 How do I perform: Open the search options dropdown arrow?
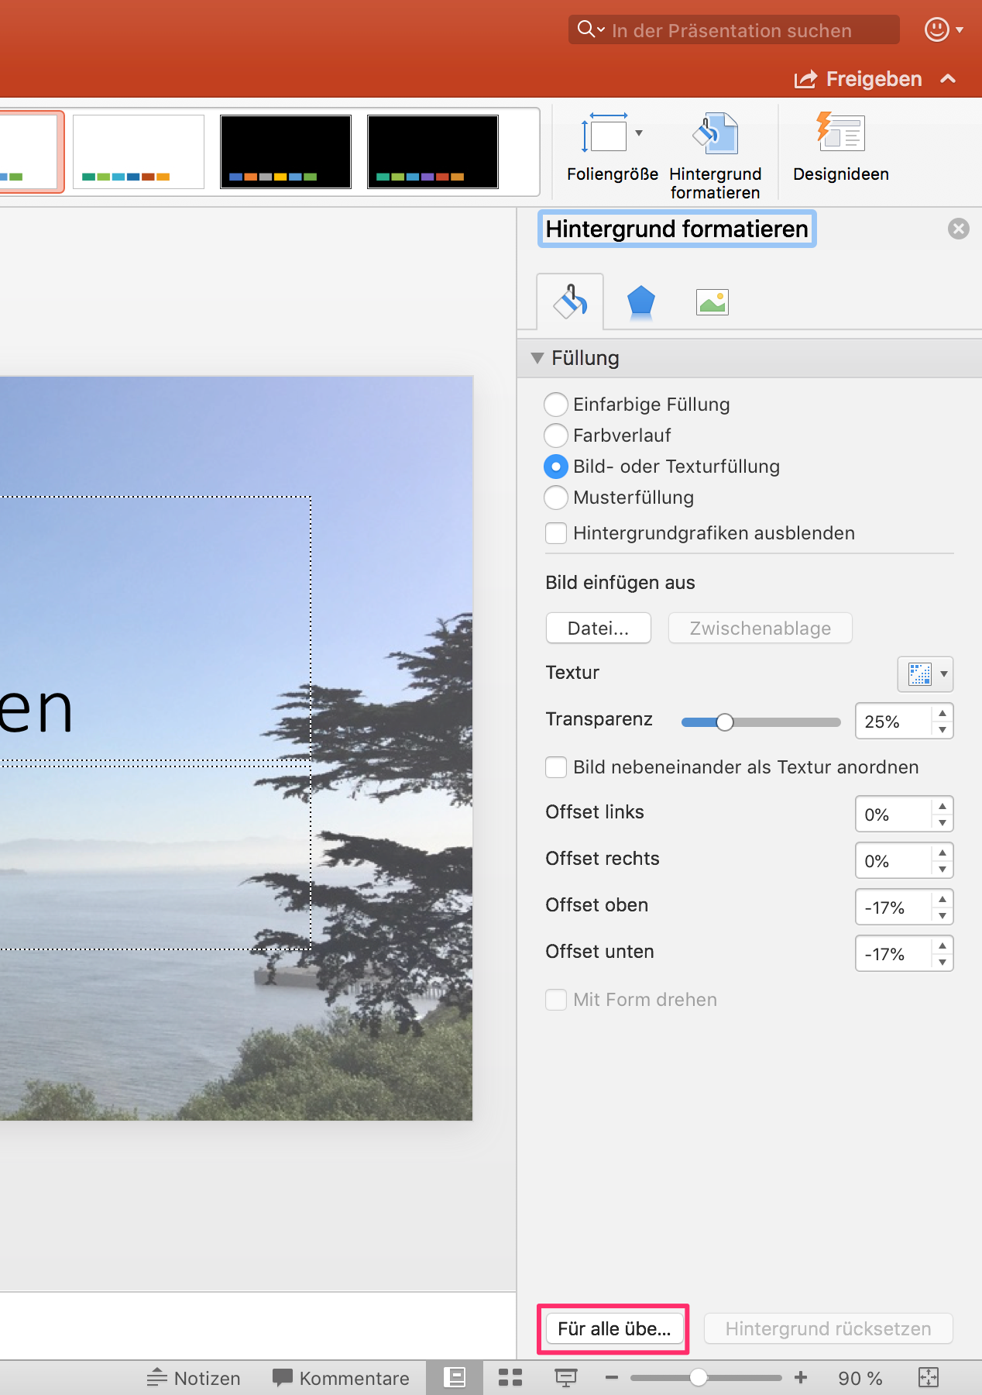(601, 29)
